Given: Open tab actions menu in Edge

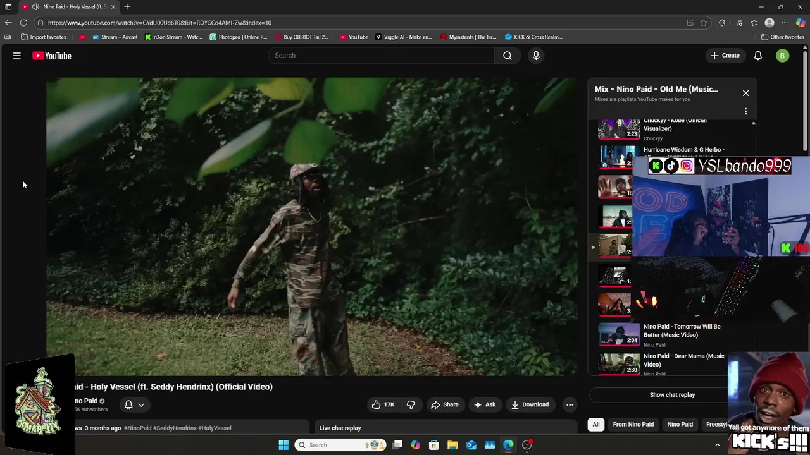Looking at the screenshot, I should click(x=8, y=7).
